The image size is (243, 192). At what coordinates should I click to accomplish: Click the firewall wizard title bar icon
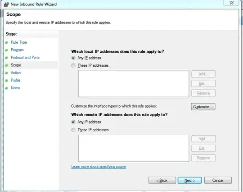[x=6, y=4]
